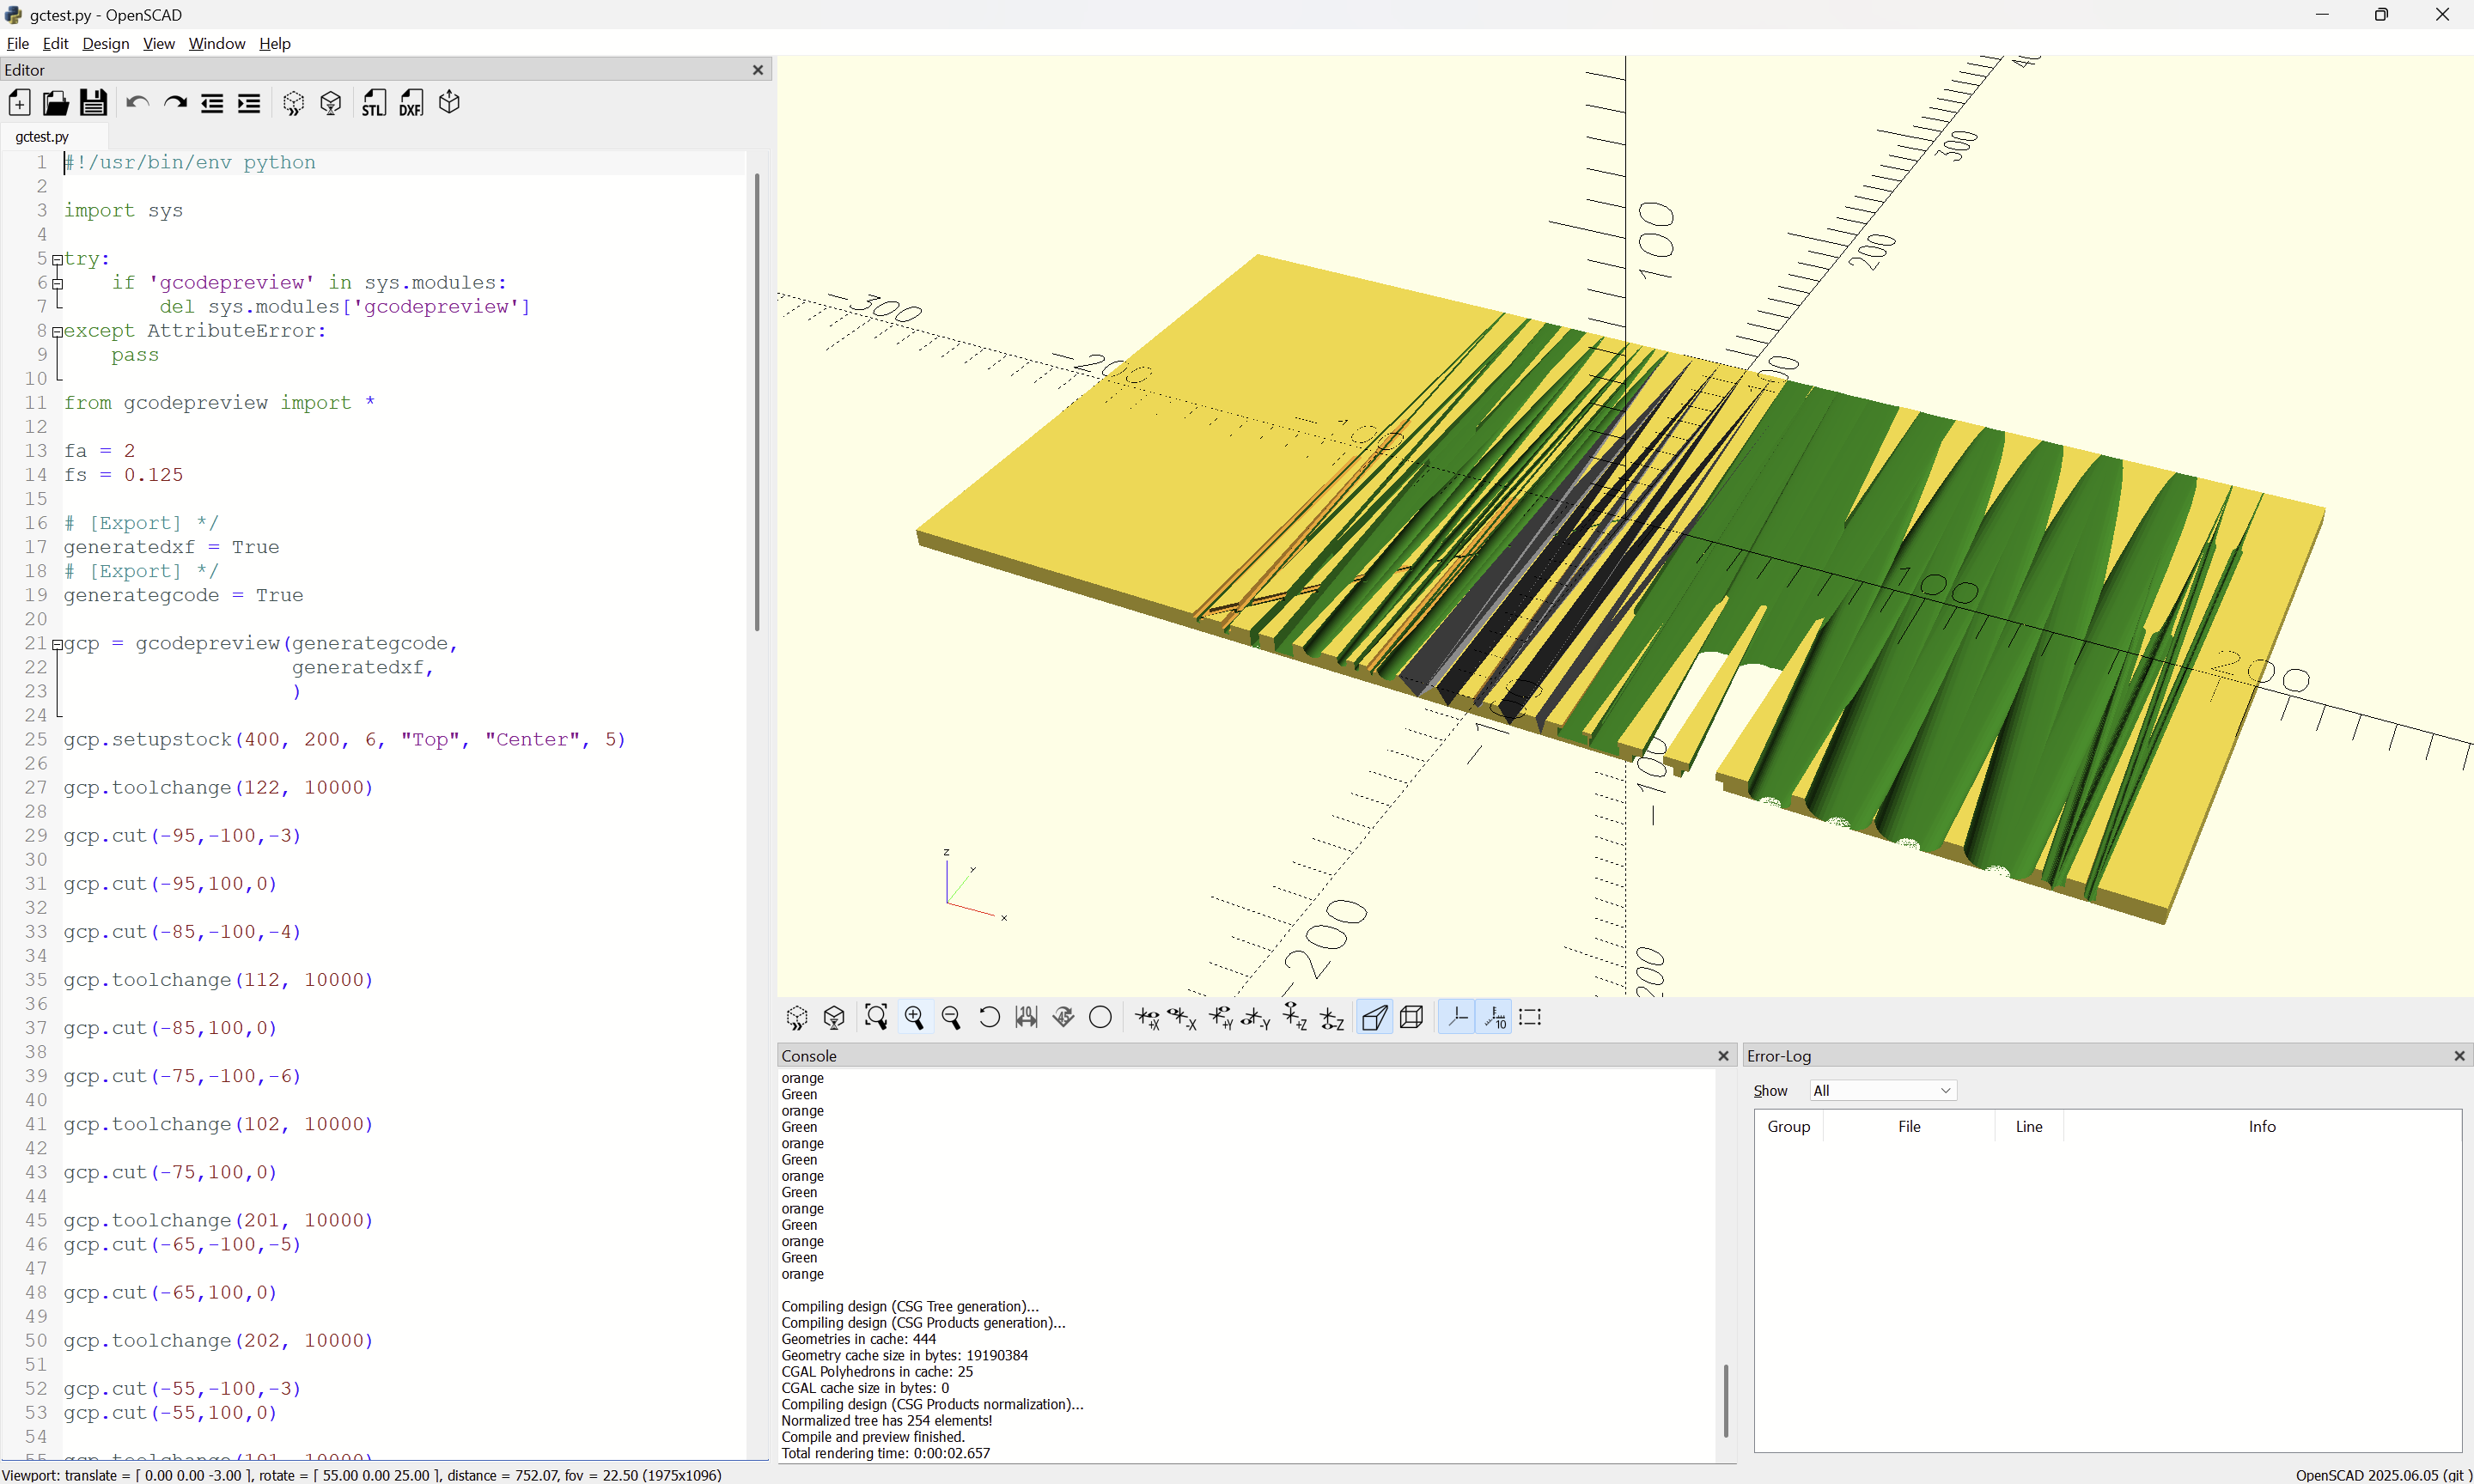
Task: Select the gctest.py editor tab
Action: point(42,136)
